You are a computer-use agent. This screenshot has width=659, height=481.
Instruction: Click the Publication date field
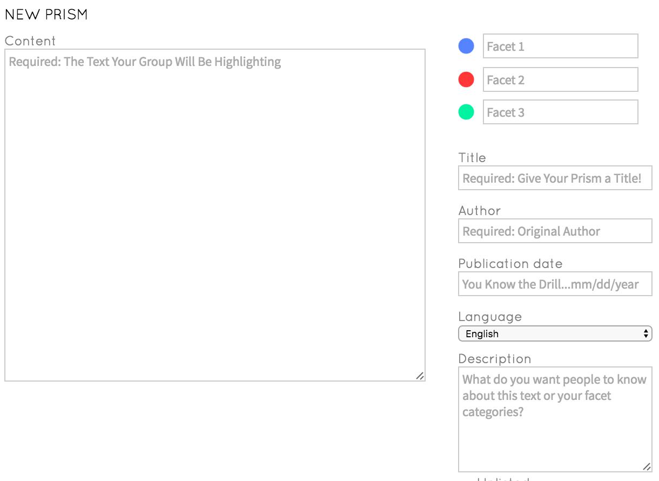(555, 284)
